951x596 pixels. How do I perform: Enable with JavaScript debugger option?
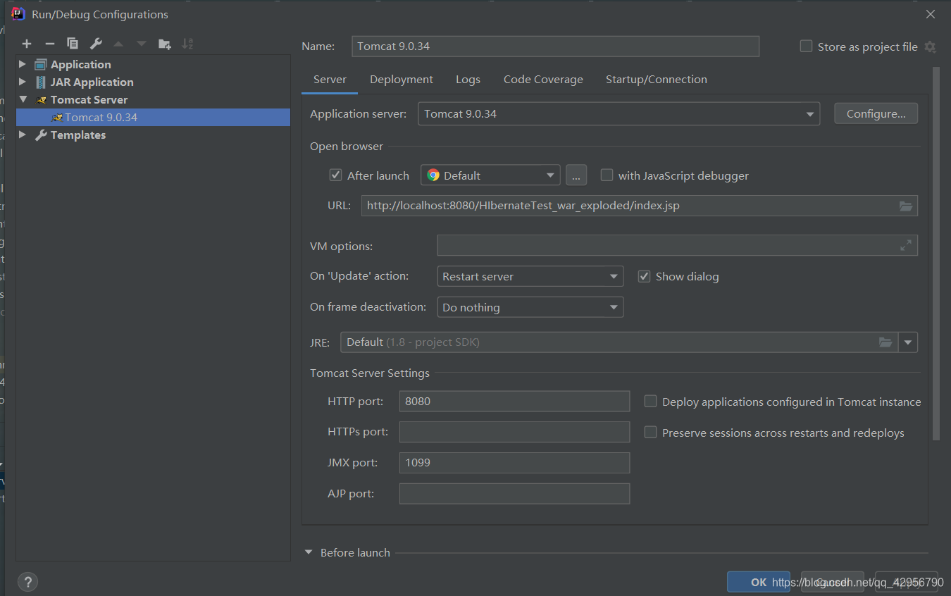(x=607, y=175)
